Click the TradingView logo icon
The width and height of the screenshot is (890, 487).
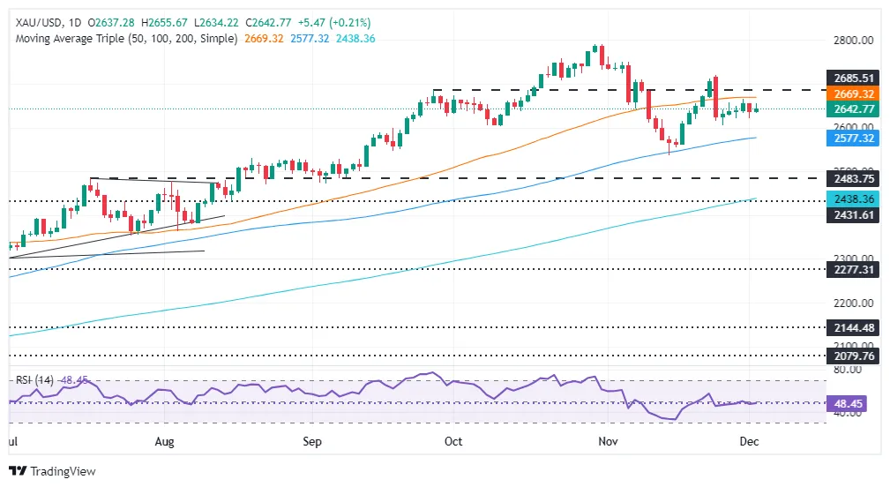coord(19,471)
